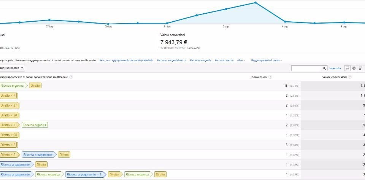Sort table by Valore conversioni column header
Image resolution: width=365 pixels, height=180 pixels.
(334, 77)
